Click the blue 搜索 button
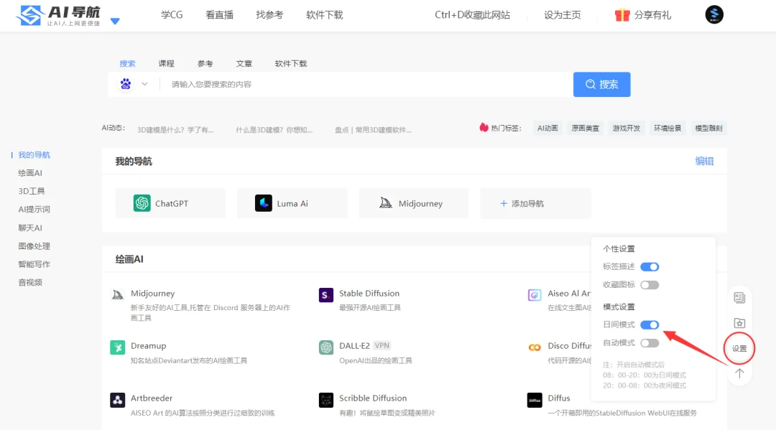Screen dimensions: 776x430 pos(602,85)
